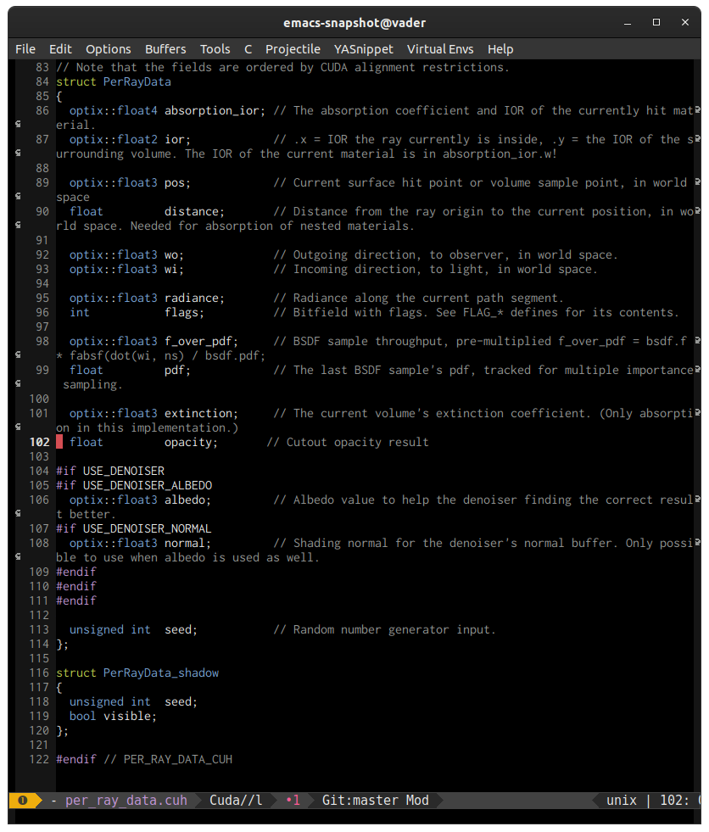The height and width of the screenshot is (832, 709).
Task: Open the Buffers menu
Action: (x=165, y=49)
